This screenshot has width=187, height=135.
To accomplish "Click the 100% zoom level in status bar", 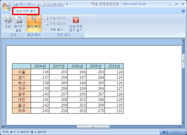I will tap(176, 132).
